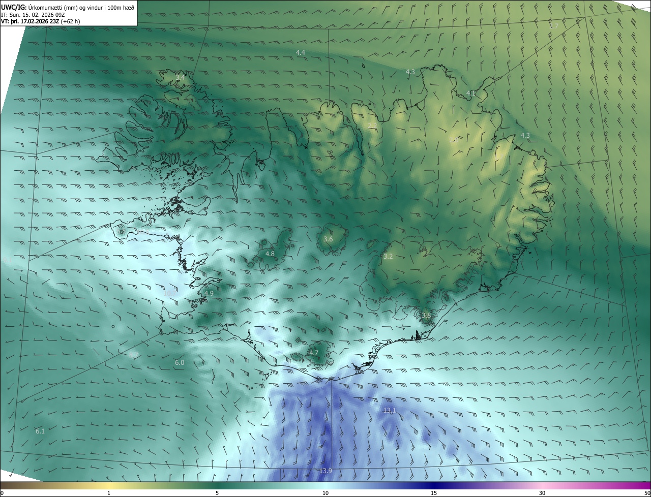Click the 13.1 value label in the blue area

[x=389, y=410]
